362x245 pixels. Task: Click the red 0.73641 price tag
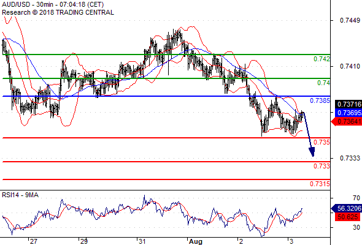pos(347,121)
